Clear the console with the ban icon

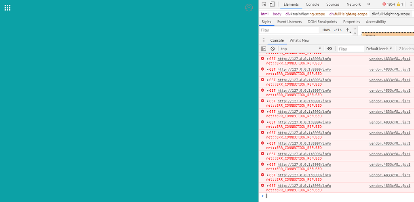click(x=272, y=48)
